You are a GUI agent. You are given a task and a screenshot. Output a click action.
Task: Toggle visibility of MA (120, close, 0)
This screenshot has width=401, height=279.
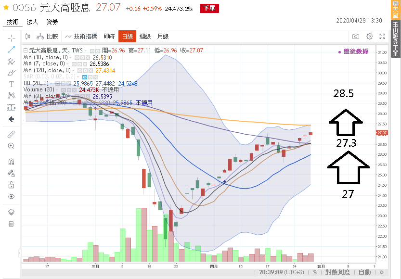[80, 71]
